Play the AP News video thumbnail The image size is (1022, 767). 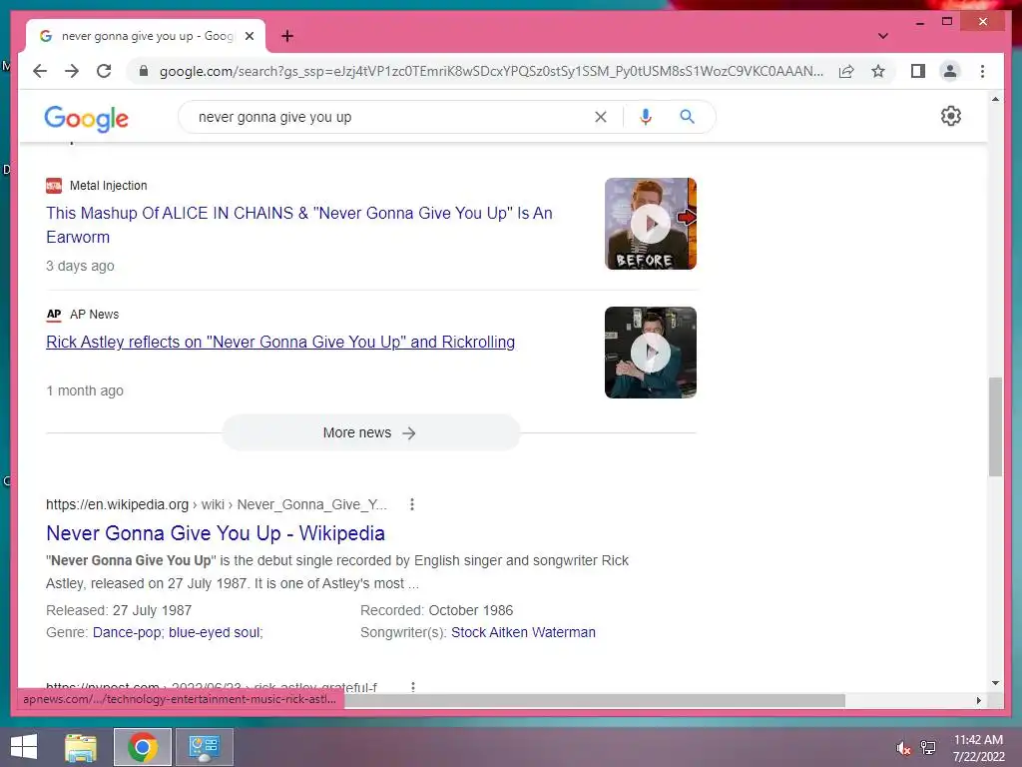pyautogui.click(x=651, y=353)
